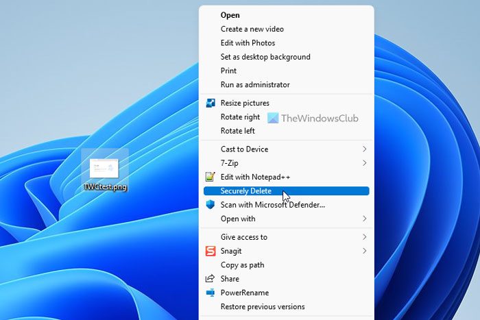Open the Cast to Device entry
480x320 pixels.
(286, 149)
